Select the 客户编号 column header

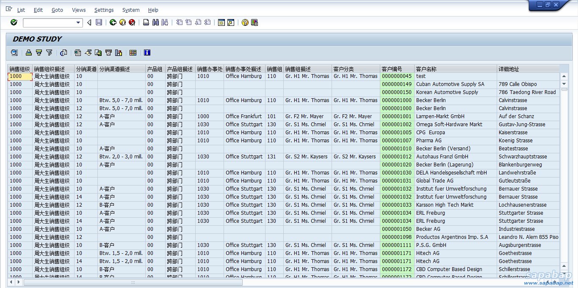pos(397,69)
